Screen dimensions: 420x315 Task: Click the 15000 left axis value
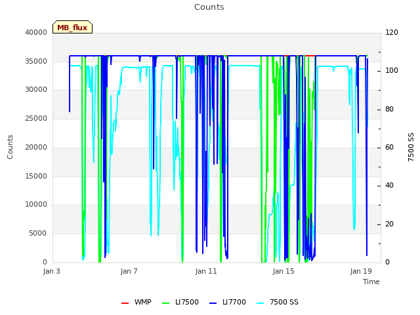click(36, 177)
